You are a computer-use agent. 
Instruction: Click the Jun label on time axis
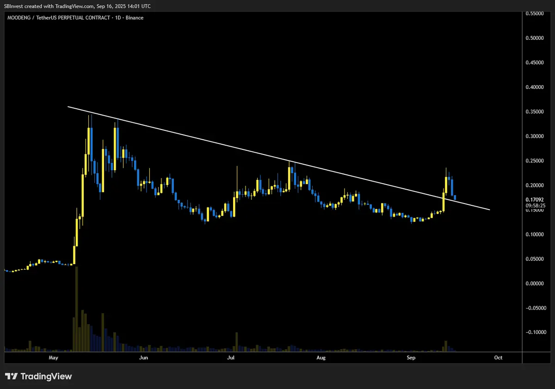click(144, 358)
